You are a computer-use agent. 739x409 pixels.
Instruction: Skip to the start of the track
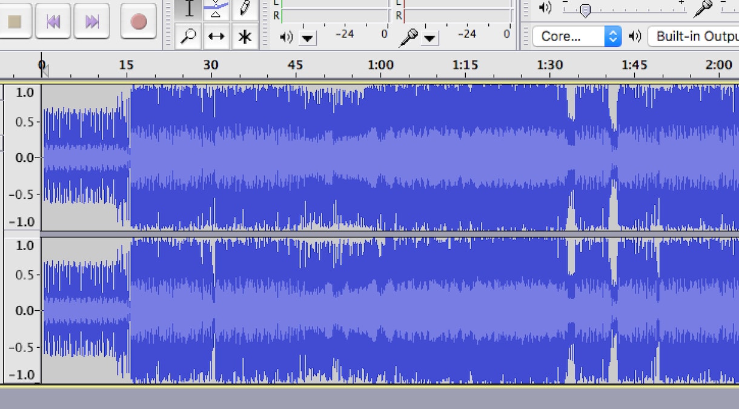click(x=53, y=22)
